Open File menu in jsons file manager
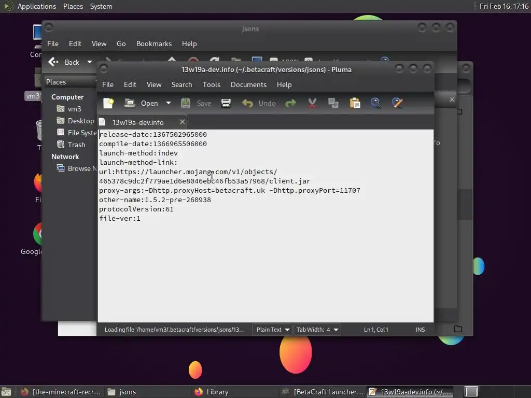This screenshot has width=531, height=398. [x=52, y=44]
